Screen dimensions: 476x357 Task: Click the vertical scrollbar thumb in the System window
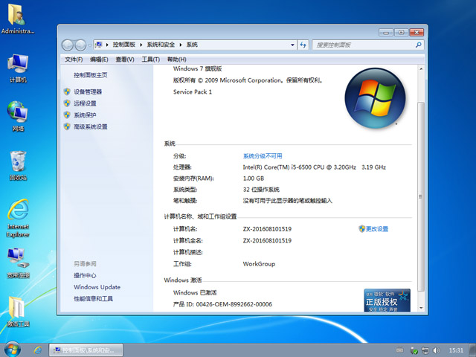(421, 196)
